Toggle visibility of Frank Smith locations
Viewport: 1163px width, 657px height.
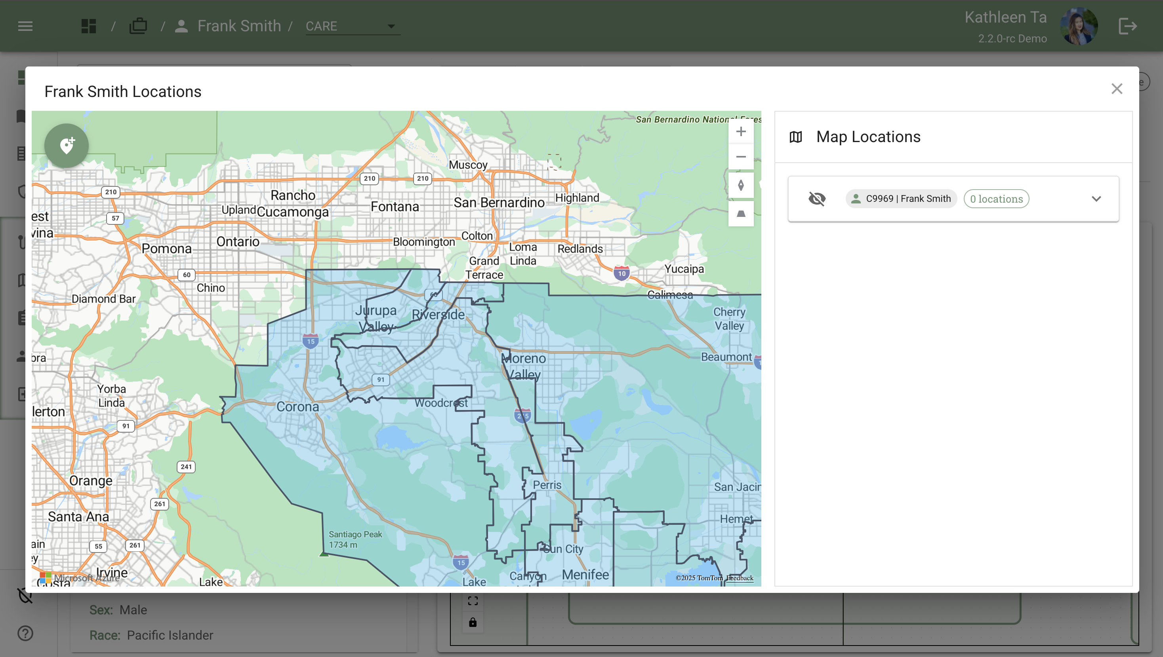pyautogui.click(x=817, y=199)
